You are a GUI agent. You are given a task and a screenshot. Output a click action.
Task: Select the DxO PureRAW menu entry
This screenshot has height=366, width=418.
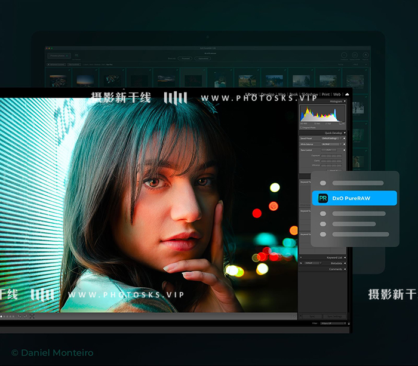click(354, 198)
